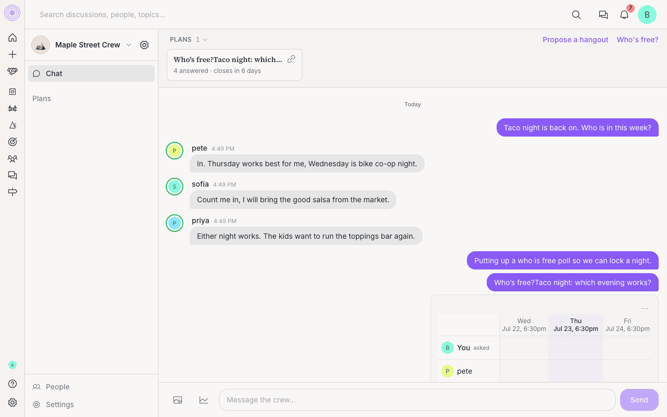This screenshot has width=667, height=417.
Task: Copy link of Taco night plan card
Action: click(291, 59)
